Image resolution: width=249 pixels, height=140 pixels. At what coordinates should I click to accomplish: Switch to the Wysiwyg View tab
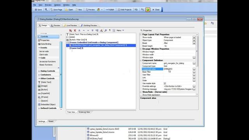(x=84, y=112)
